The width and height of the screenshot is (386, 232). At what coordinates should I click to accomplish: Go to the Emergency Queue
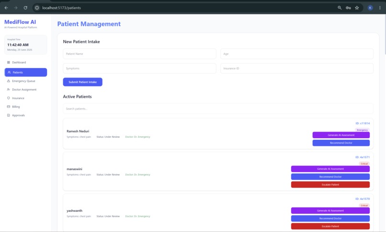25,81
